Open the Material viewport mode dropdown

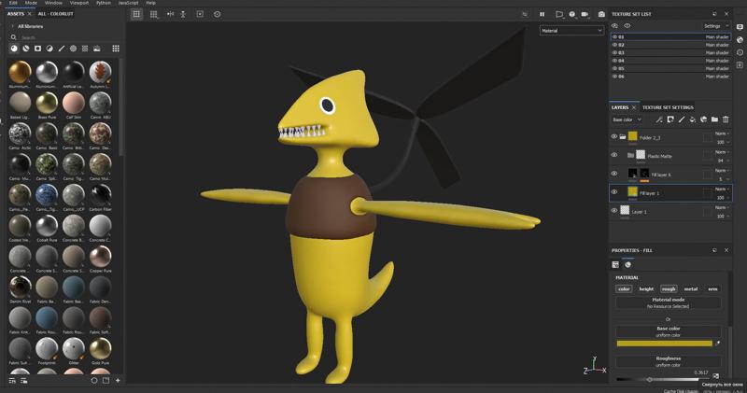tap(571, 31)
